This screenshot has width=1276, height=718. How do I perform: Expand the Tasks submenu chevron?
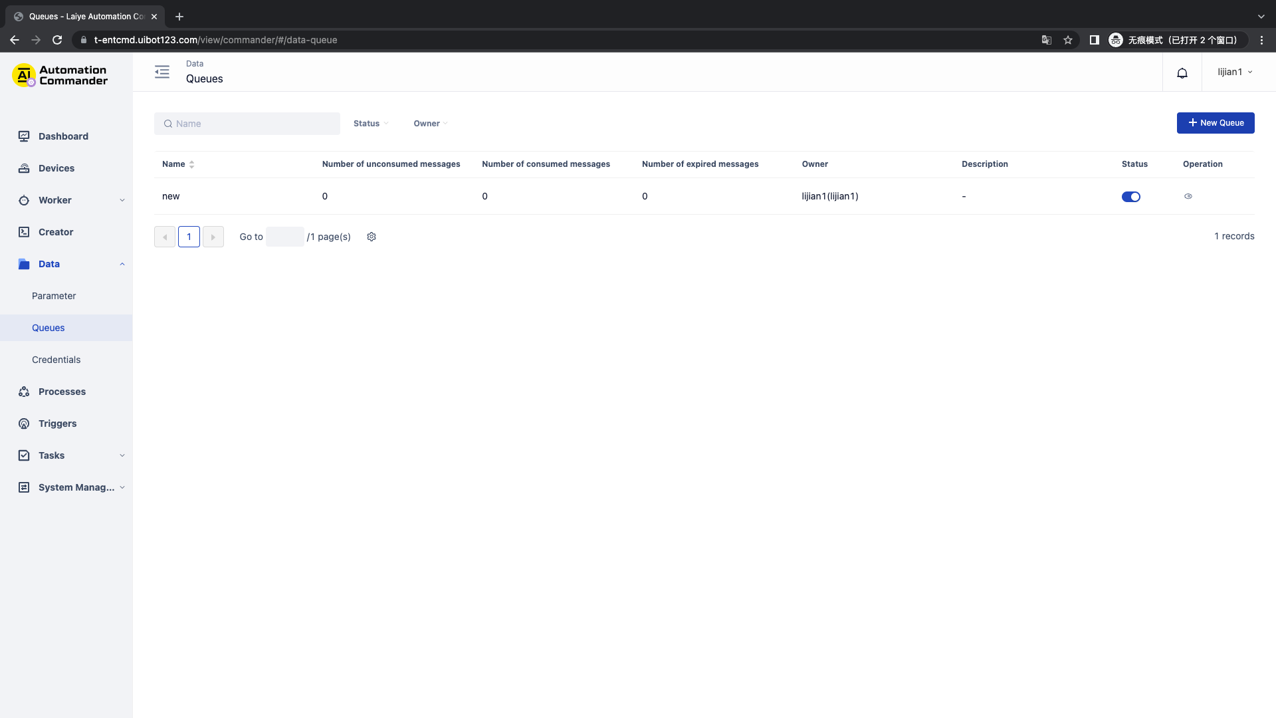coord(122,455)
